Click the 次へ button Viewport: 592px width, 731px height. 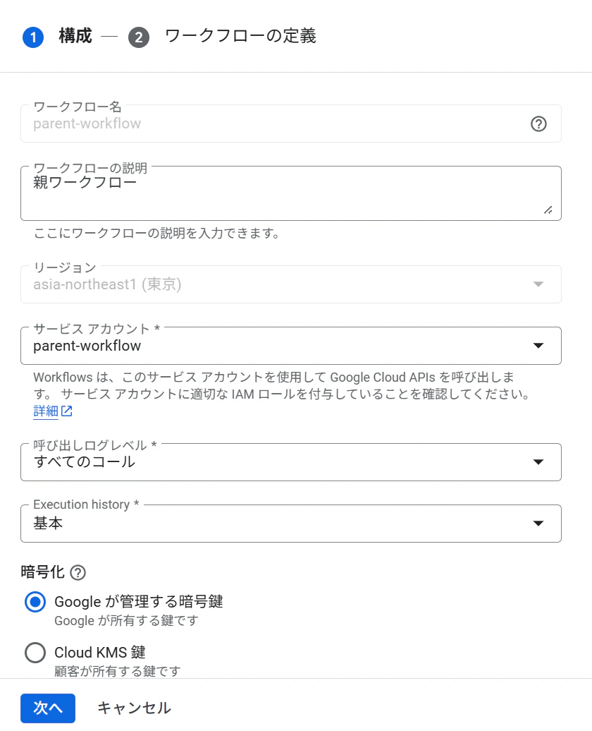(47, 708)
